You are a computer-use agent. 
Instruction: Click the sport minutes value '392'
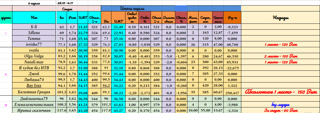205,68
